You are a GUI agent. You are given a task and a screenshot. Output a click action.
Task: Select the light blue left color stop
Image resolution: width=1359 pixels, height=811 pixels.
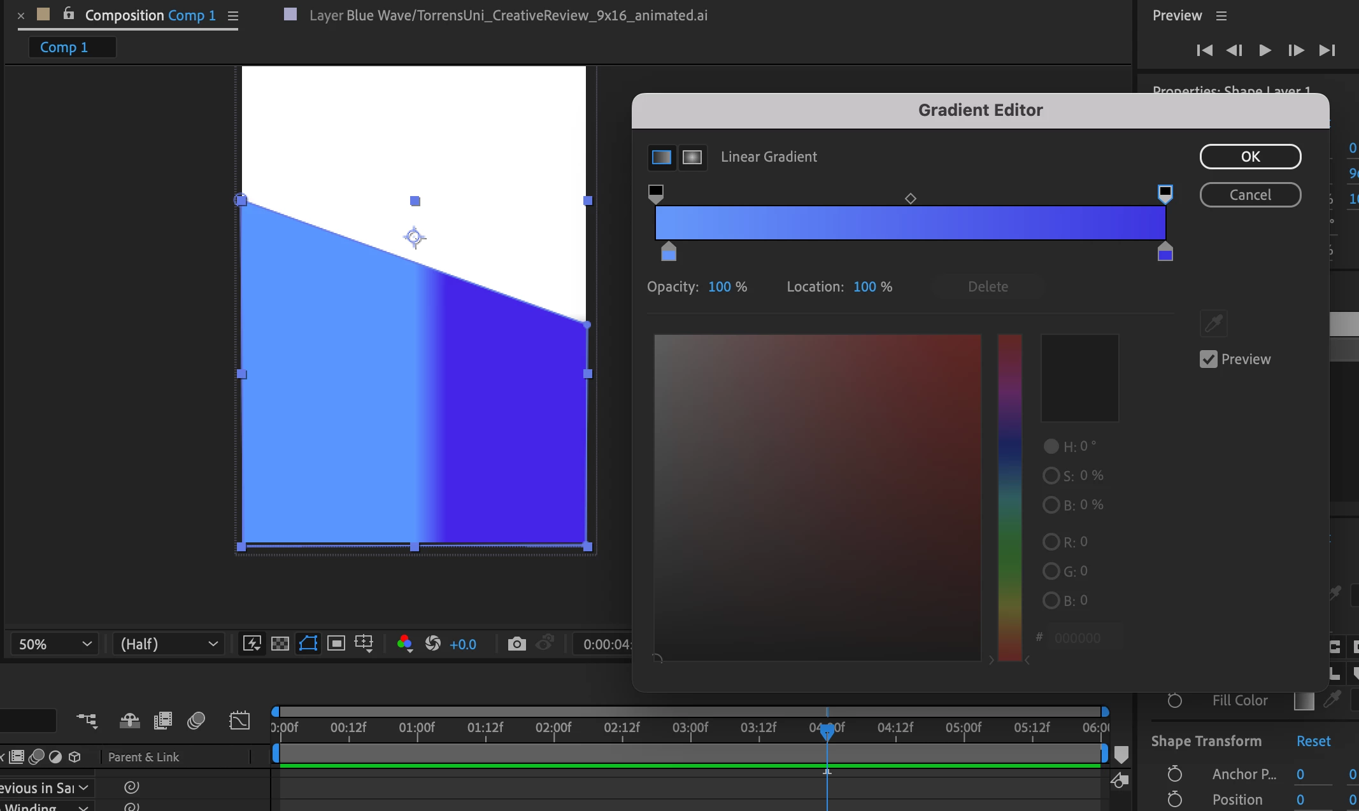pyautogui.click(x=668, y=253)
